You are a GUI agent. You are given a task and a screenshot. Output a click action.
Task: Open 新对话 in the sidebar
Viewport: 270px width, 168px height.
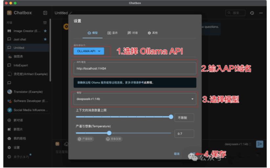[x=19, y=120]
